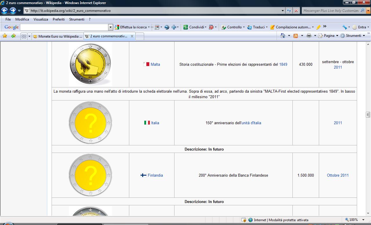The height and width of the screenshot is (225, 371).
Task: Open Favorites Center star icon
Action: (5, 36)
